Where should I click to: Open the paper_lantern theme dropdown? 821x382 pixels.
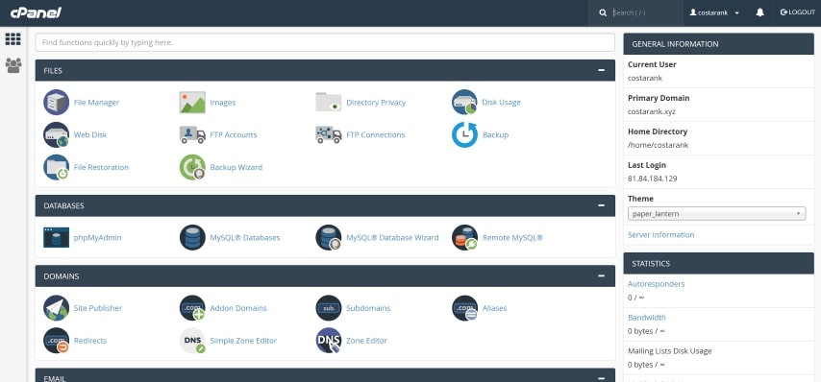coord(716,213)
